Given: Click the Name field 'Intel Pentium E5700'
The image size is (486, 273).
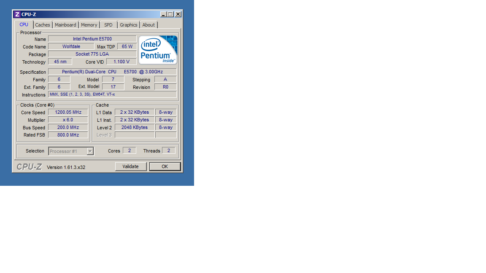Looking at the screenshot, I should [x=92, y=39].
